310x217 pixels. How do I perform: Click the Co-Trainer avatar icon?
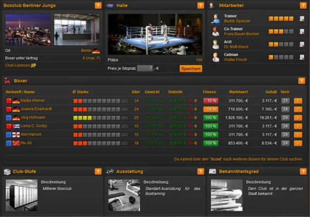[x=215, y=32]
